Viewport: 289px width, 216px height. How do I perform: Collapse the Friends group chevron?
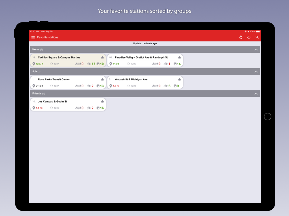256,94
